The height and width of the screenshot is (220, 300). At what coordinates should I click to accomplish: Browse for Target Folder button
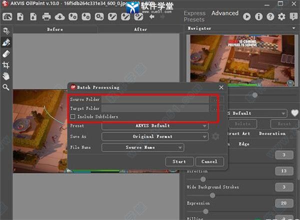pos(217,108)
